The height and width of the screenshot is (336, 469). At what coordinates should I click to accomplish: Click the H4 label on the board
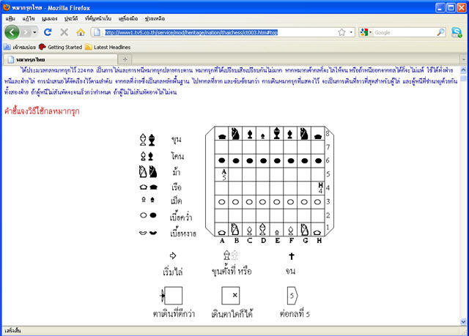tap(321, 188)
